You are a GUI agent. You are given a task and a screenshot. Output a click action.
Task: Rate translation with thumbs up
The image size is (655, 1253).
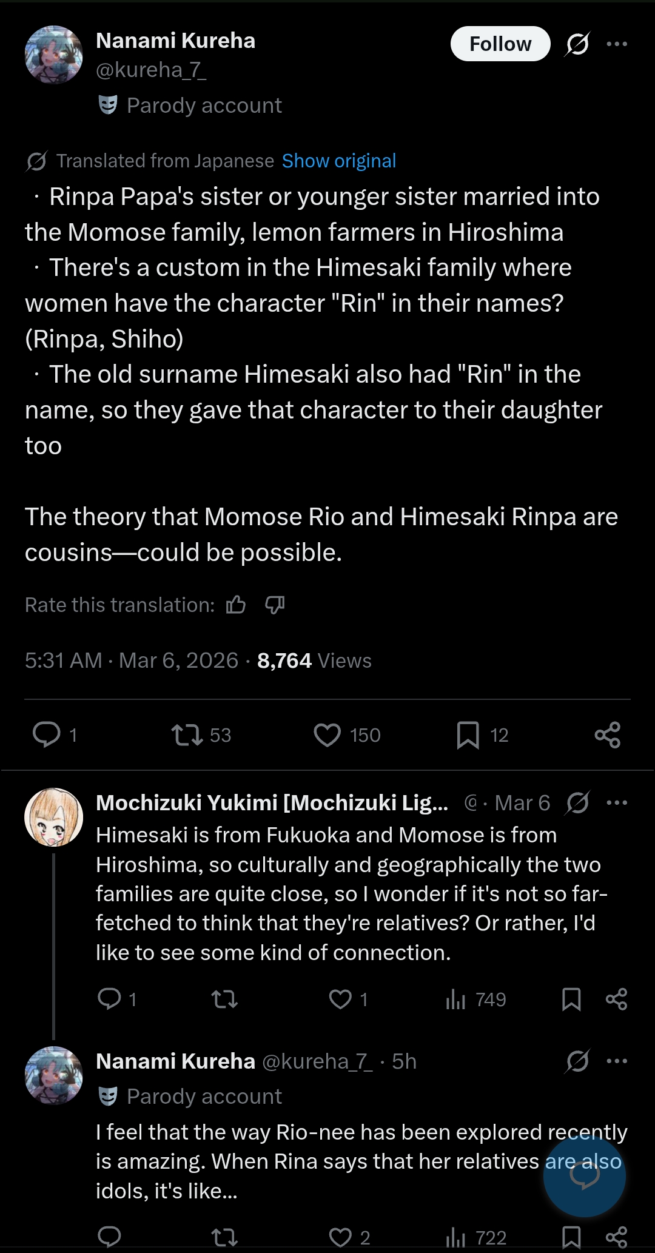236,605
